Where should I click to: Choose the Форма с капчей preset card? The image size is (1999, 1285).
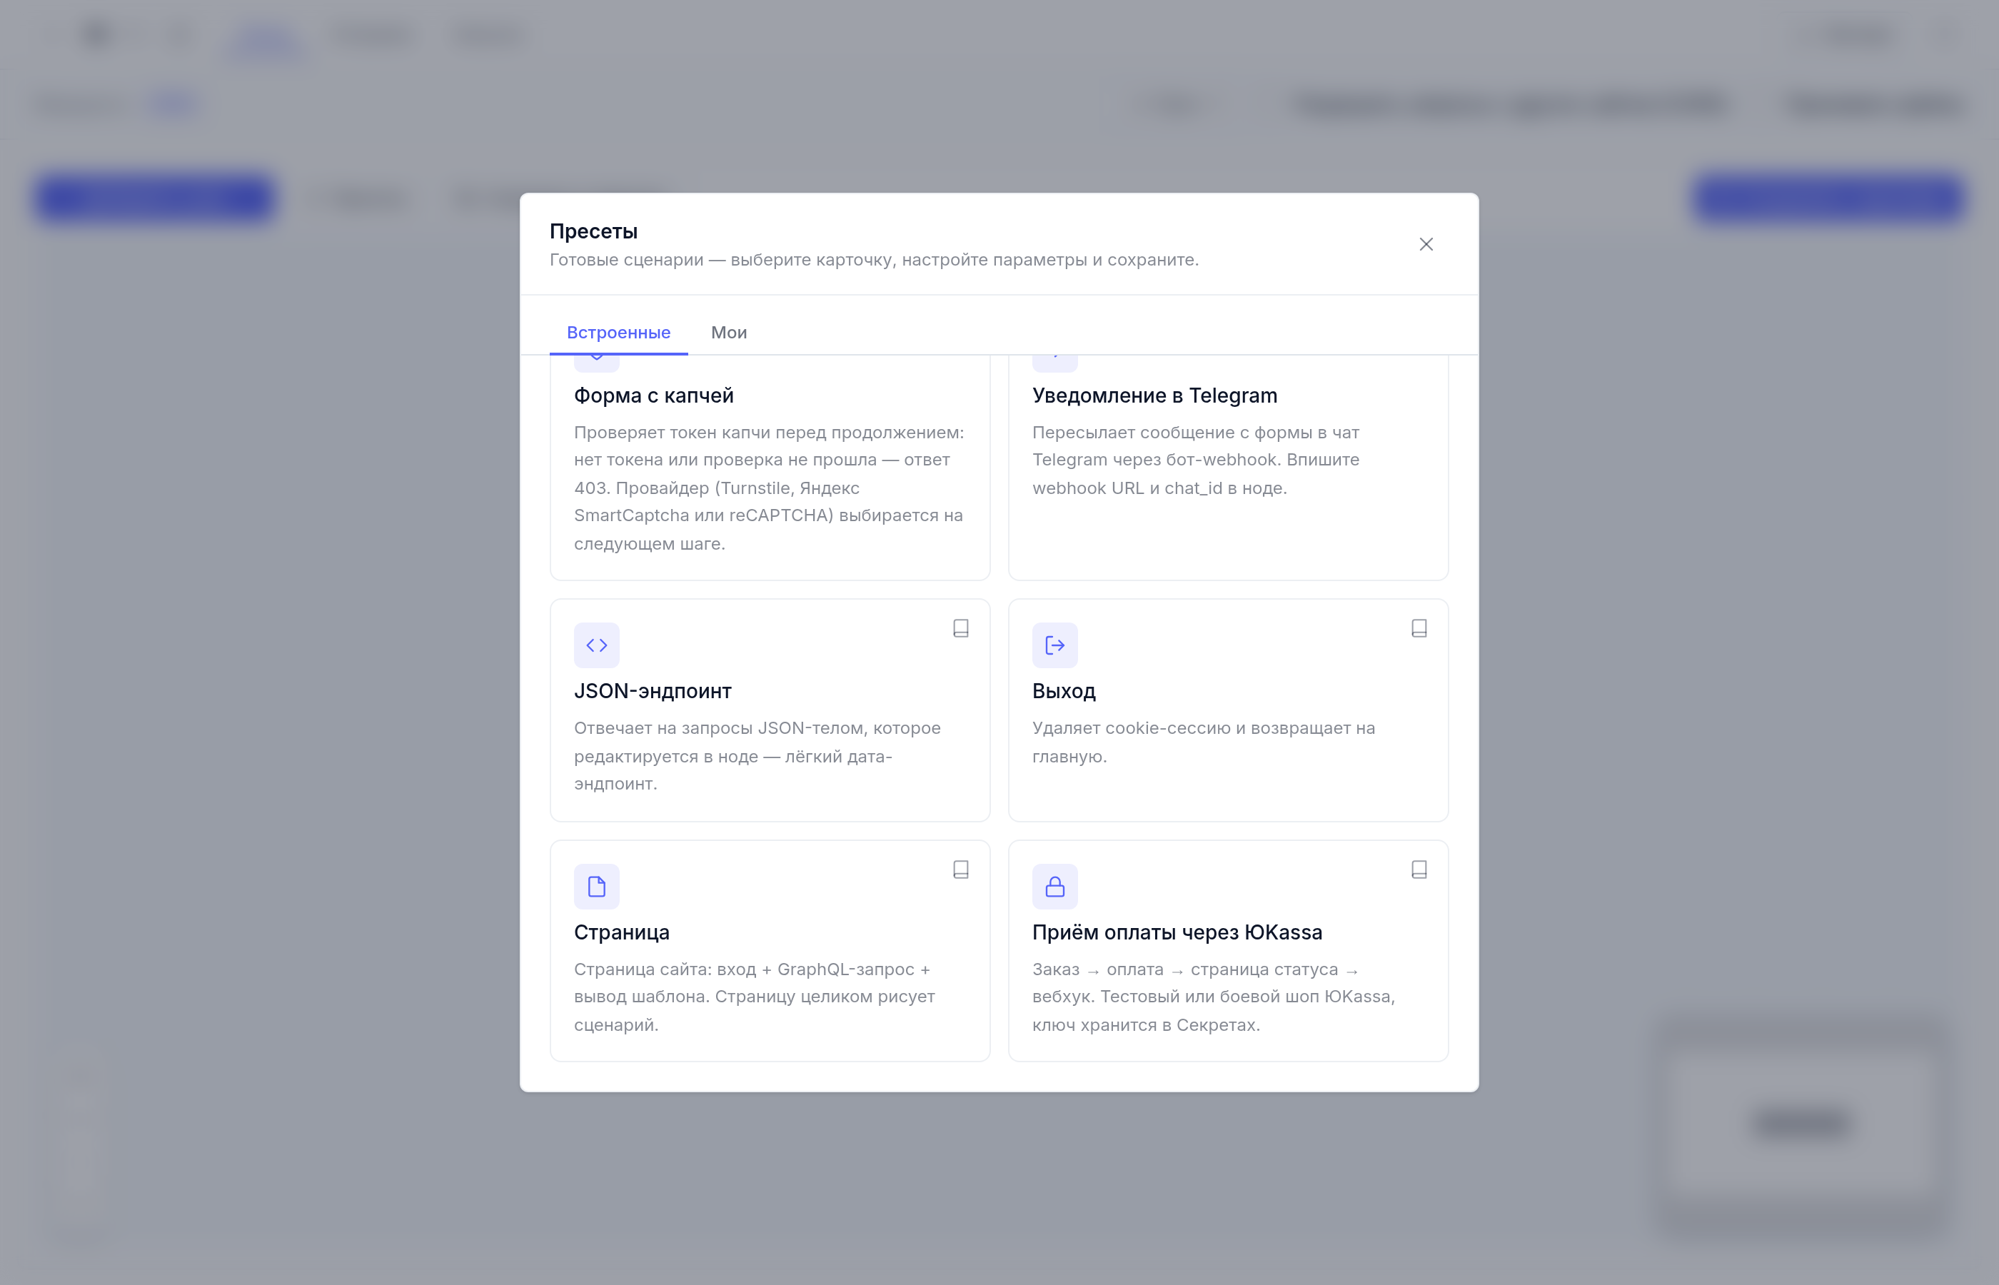(x=770, y=468)
